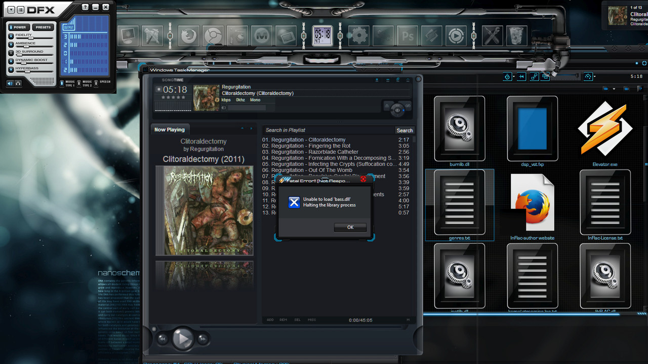The width and height of the screenshot is (648, 364).
Task: Toggle DFX Fidelity effect
Action: 11,35
